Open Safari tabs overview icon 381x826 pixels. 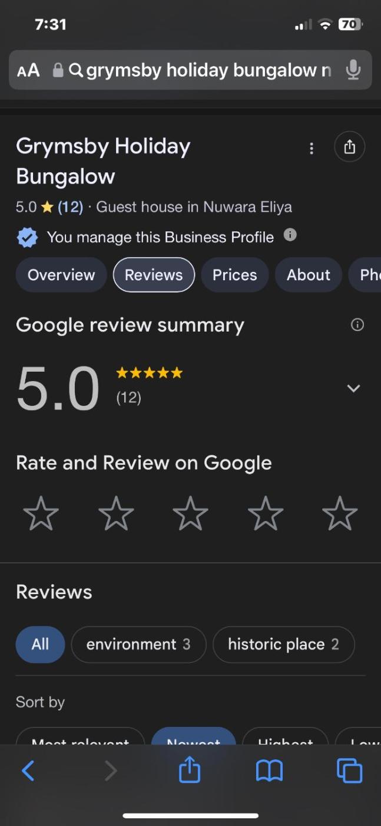coord(349,771)
